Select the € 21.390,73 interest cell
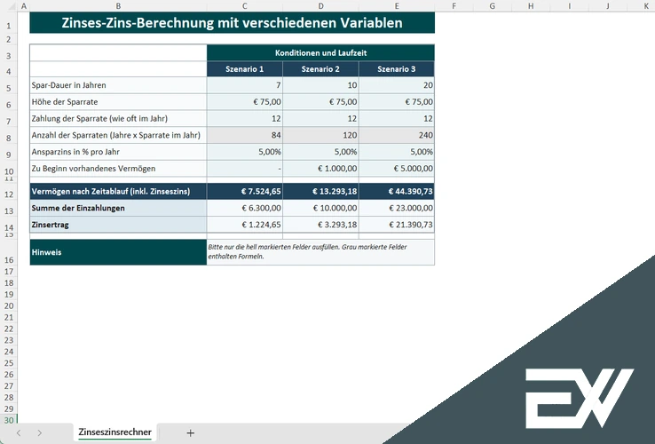 pyautogui.click(x=397, y=225)
